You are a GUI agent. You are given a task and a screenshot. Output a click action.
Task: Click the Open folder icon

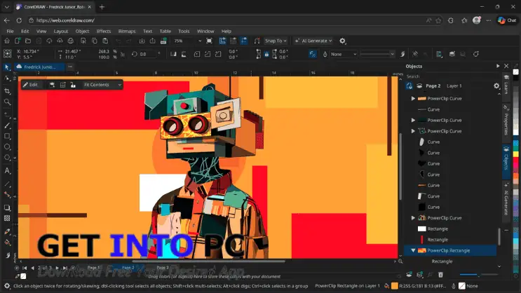pyautogui.click(x=28, y=41)
